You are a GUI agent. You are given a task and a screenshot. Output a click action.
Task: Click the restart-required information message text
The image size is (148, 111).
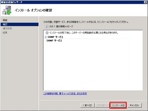point(84,33)
